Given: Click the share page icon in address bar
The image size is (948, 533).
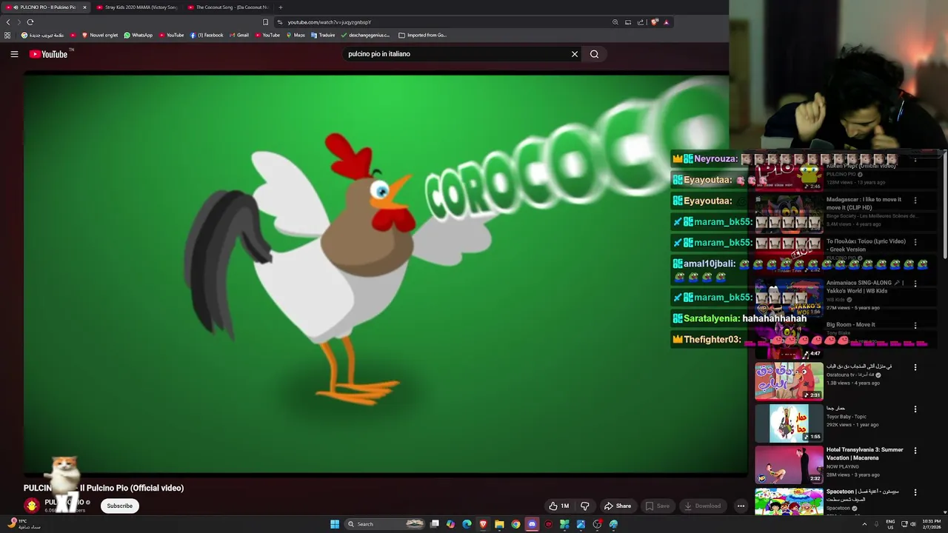Looking at the screenshot, I should point(641,22).
